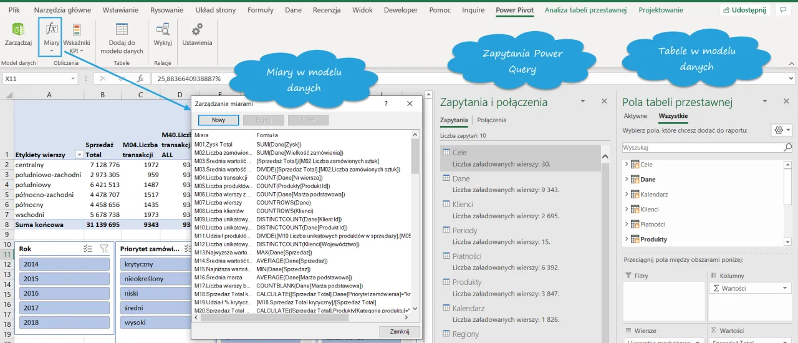This screenshot has height=343, width=798.
Task: Click Nowy in measures dialog
Action: point(218,120)
